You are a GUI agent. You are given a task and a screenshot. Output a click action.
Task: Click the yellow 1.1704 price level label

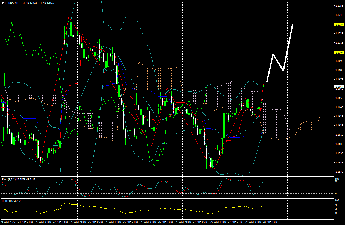tap(339, 53)
